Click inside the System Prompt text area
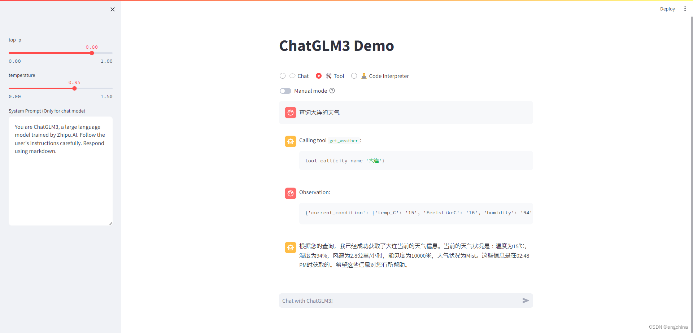693x333 pixels. point(61,171)
